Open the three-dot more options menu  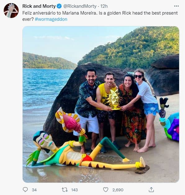(176, 6)
